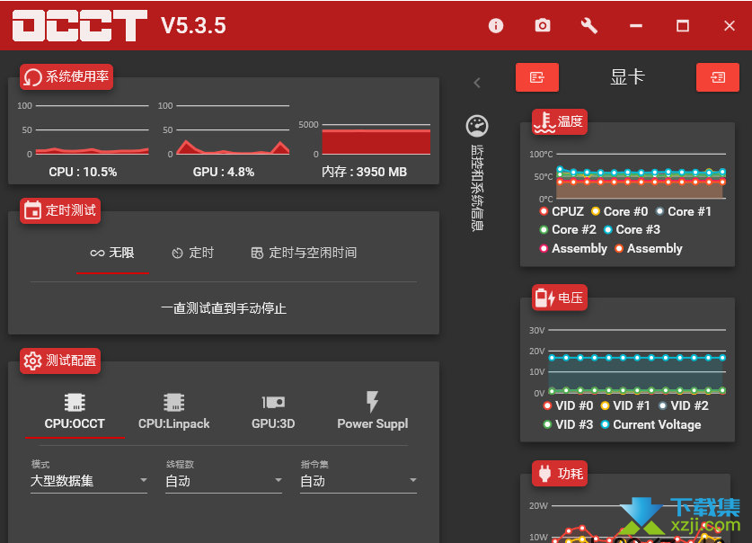Click the monitoring gauge icon
The width and height of the screenshot is (752, 543).
tap(477, 126)
